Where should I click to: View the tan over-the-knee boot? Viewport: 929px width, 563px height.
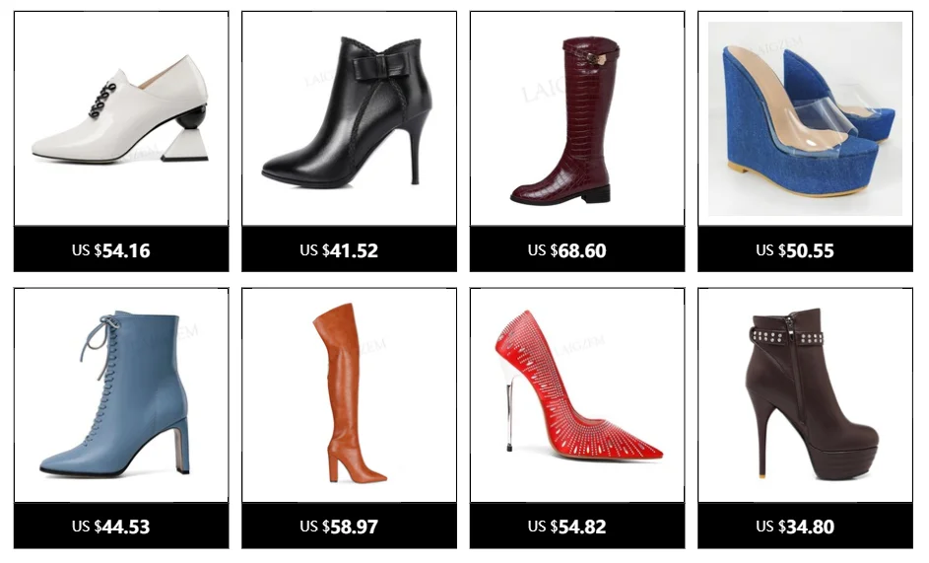(x=349, y=395)
